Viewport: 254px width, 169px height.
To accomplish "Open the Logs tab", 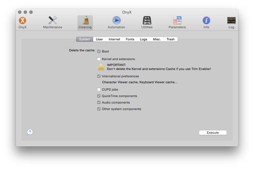I will coord(144,39).
